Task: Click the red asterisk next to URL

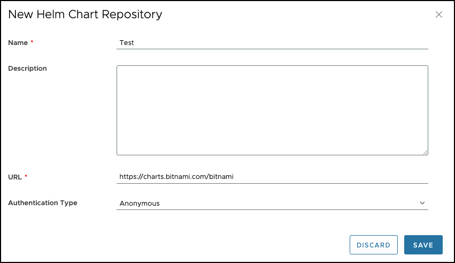Action: (26, 176)
